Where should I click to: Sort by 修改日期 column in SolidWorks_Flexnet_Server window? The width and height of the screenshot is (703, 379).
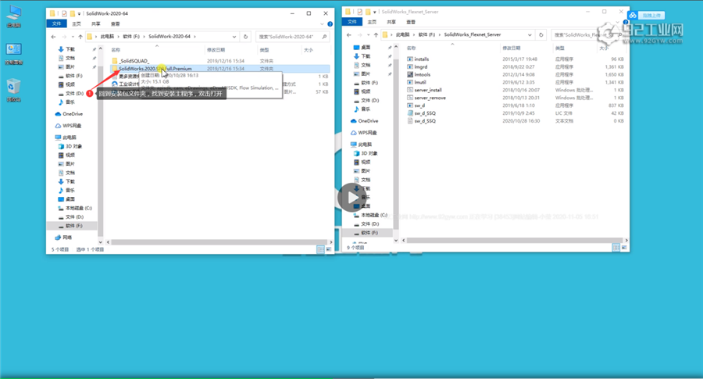point(512,48)
